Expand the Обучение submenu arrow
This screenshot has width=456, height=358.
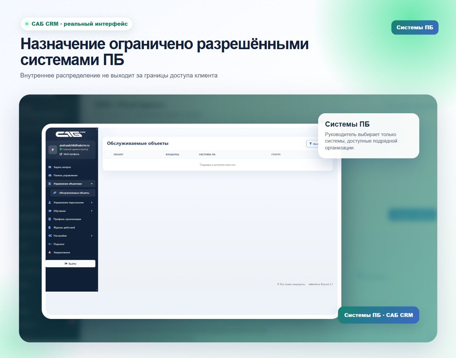click(x=92, y=211)
